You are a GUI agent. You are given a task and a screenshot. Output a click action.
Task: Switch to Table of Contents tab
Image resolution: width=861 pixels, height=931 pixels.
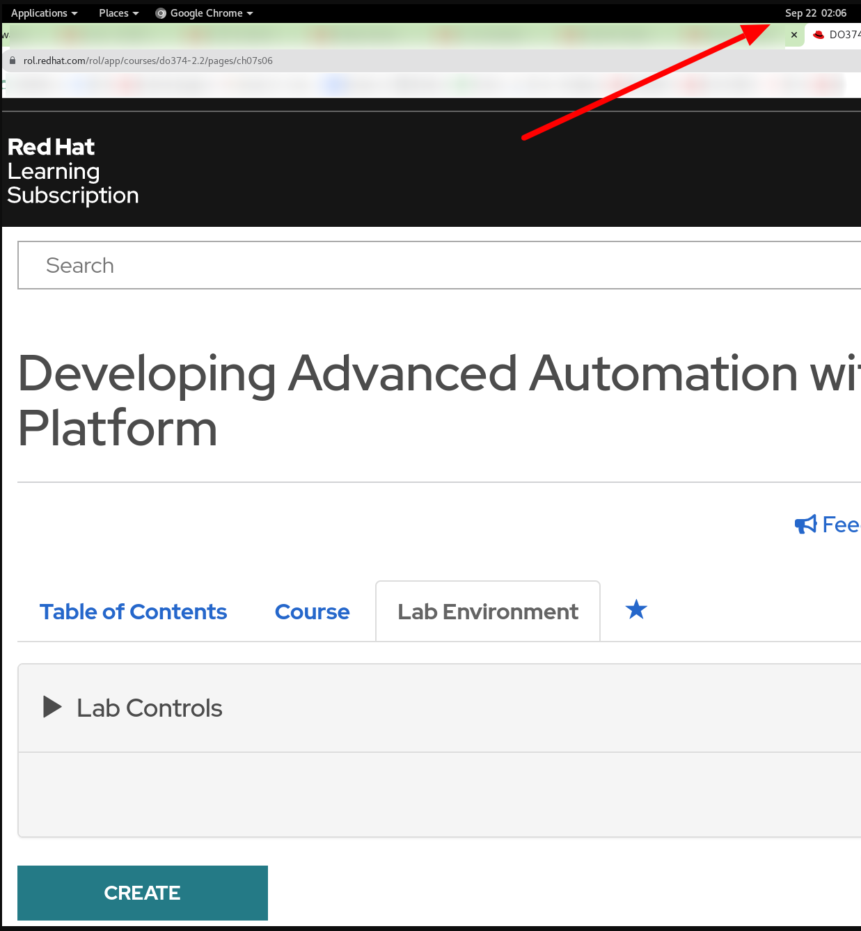(133, 612)
